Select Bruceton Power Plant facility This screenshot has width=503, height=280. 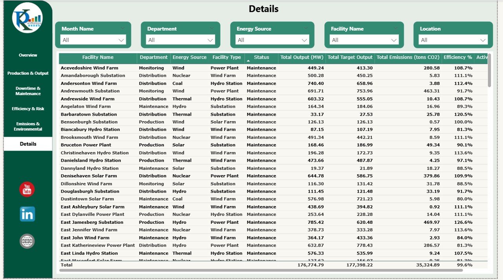[86, 145]
